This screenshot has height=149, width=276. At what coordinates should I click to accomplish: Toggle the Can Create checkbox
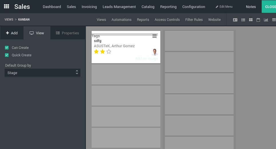click(7, 48)
